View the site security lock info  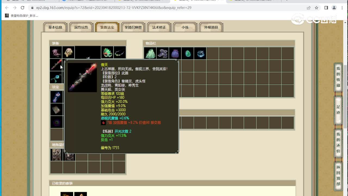click(x=32, y=8)
